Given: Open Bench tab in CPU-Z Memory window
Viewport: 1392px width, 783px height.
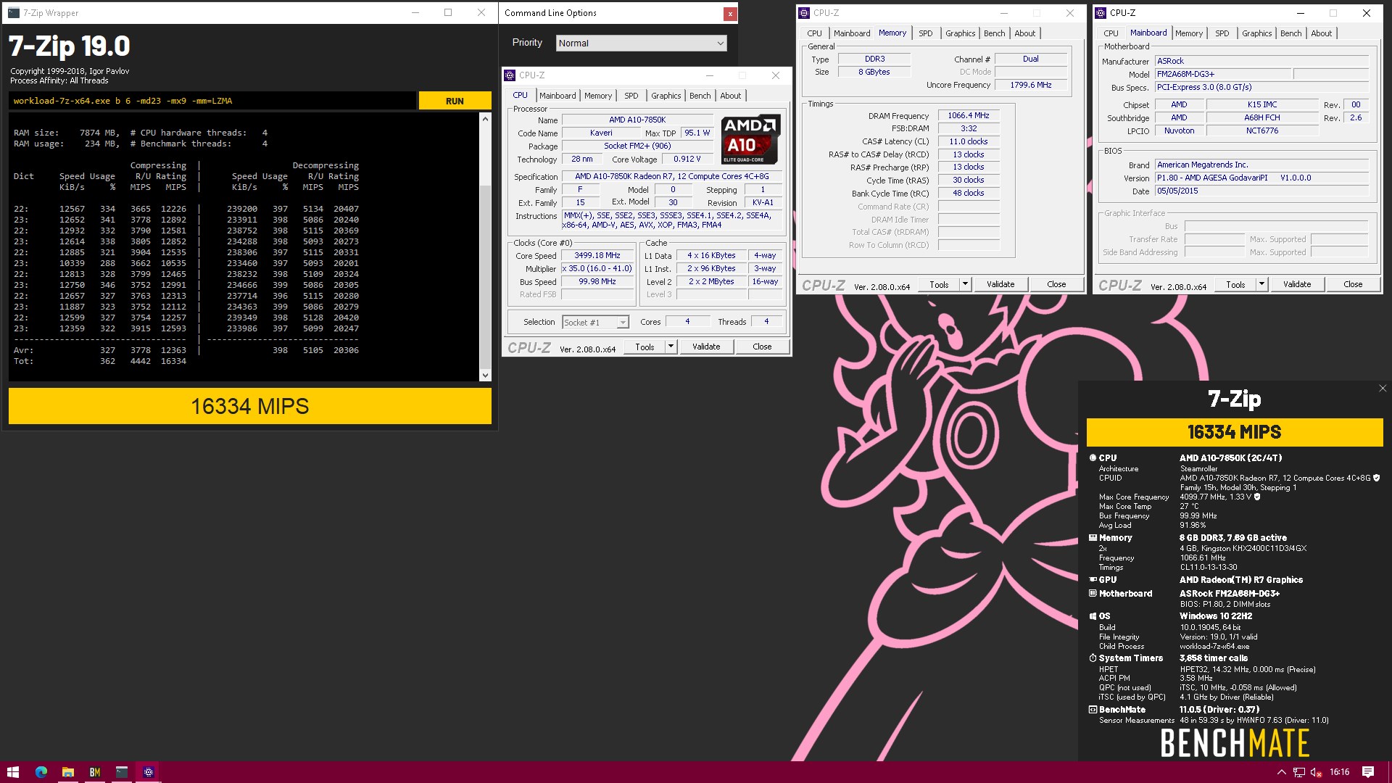Looking at the screenshot, I should [x=994, y=33].
